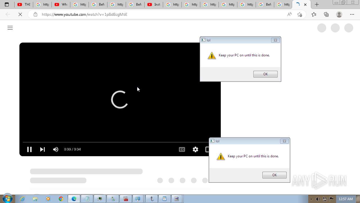Switch to the 'THI' YouTube tab
This screenshot has height=203, width=360.
[24, 5]
